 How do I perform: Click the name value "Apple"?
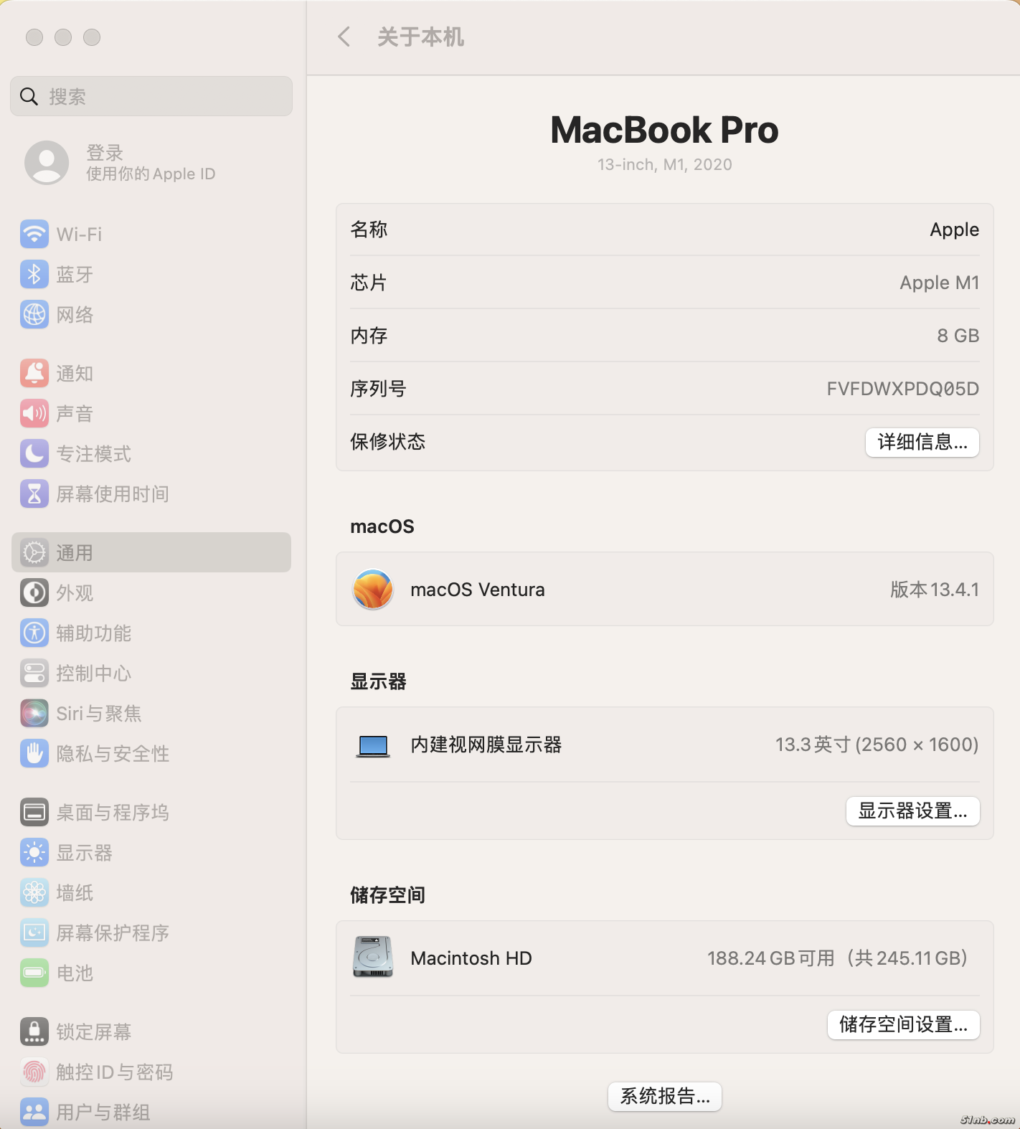pos(954,230)
